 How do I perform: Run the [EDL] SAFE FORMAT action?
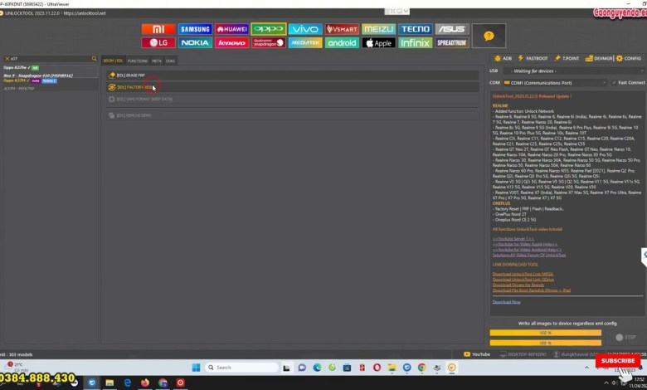click(x=293, y=99)
